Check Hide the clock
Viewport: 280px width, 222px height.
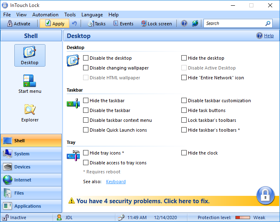point(184,152)
